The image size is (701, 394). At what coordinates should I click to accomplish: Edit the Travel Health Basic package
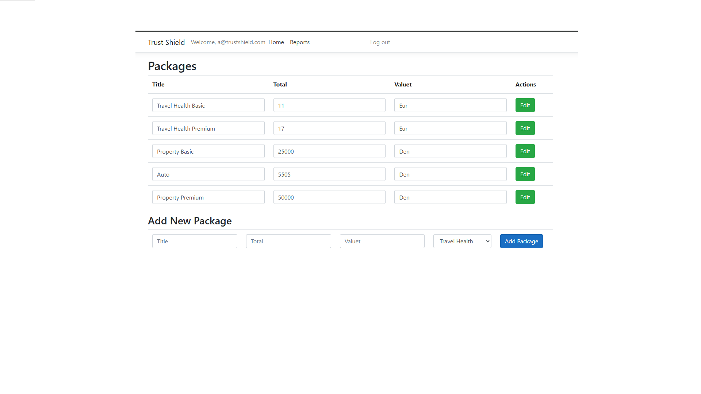click(x=525, y=105)
